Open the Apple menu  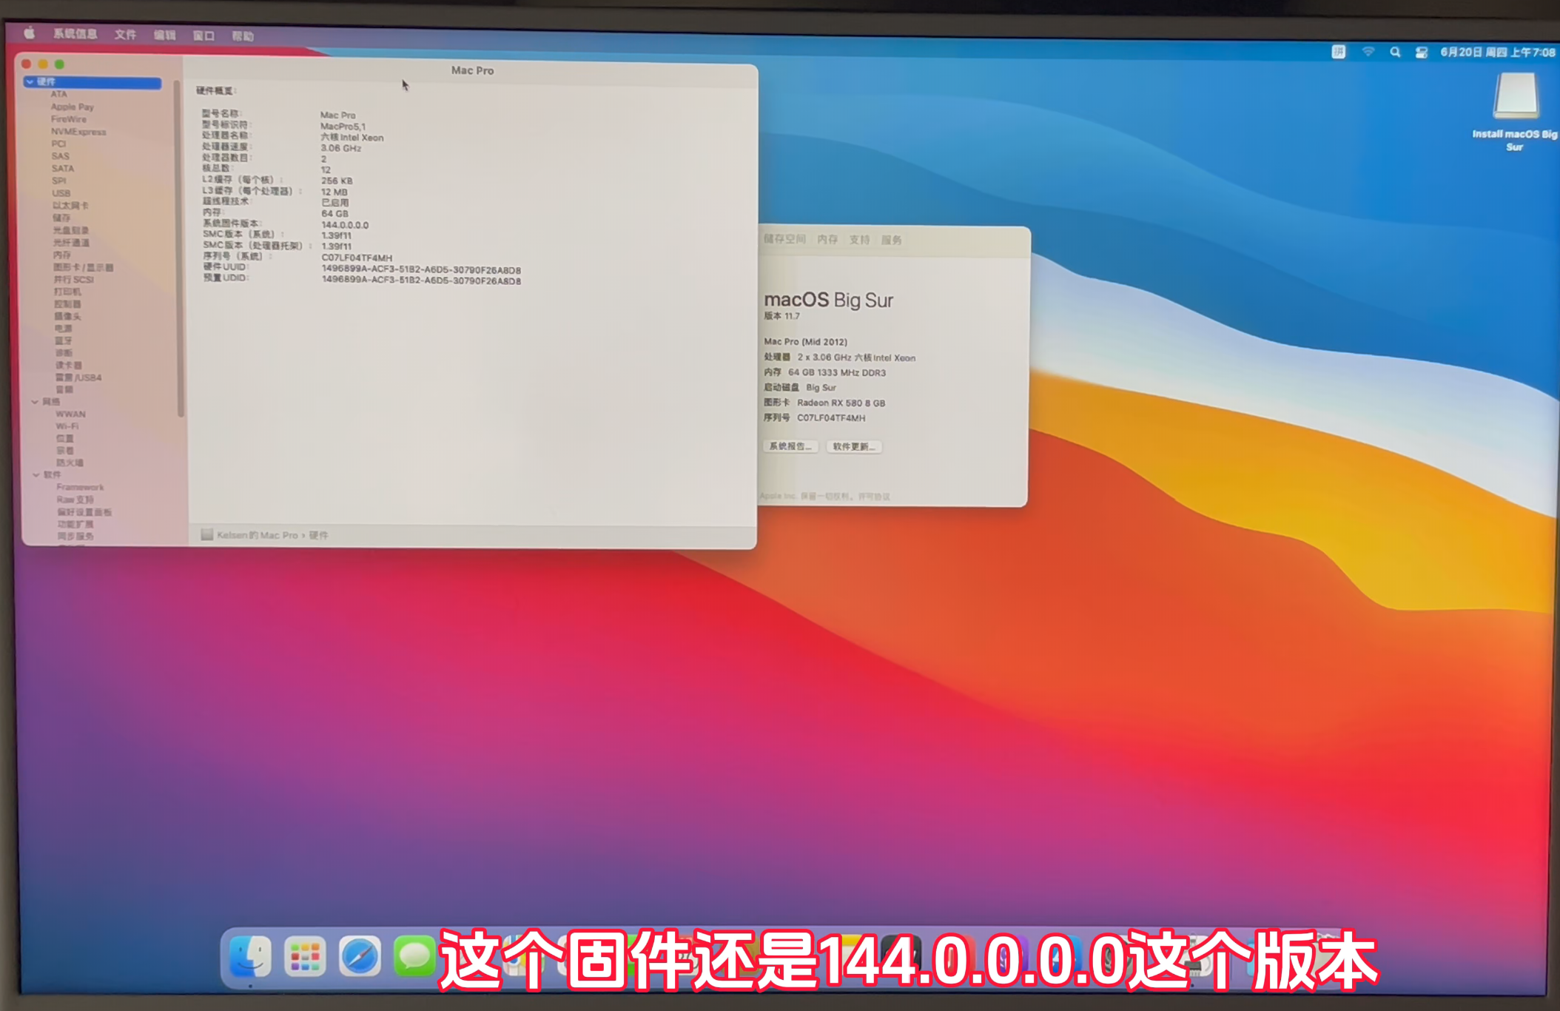click(30, 33)
